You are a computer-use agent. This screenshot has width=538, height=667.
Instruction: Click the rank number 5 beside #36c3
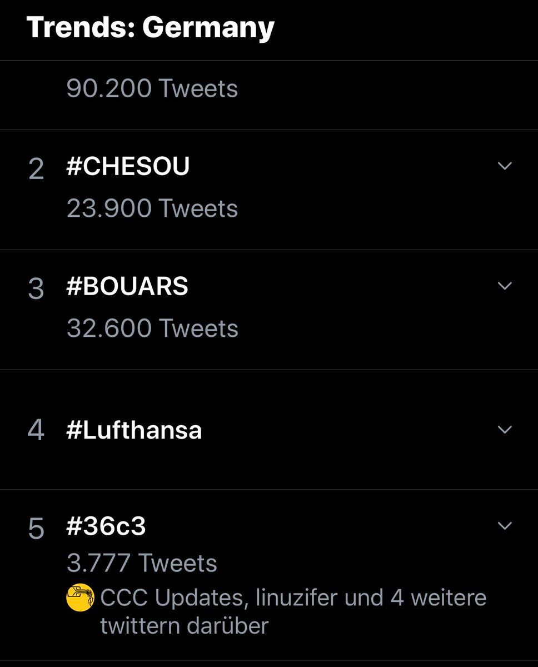[36, 529]
